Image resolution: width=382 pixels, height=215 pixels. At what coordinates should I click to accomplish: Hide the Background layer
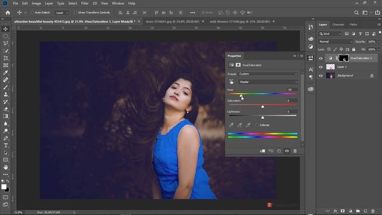(321, 76)
